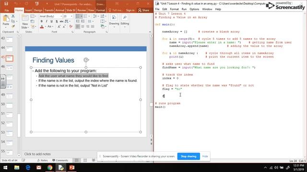The image size is (307, 172).
Task: Save the PowerPoint presentation with the disk icon
Action: coord(6,3)
